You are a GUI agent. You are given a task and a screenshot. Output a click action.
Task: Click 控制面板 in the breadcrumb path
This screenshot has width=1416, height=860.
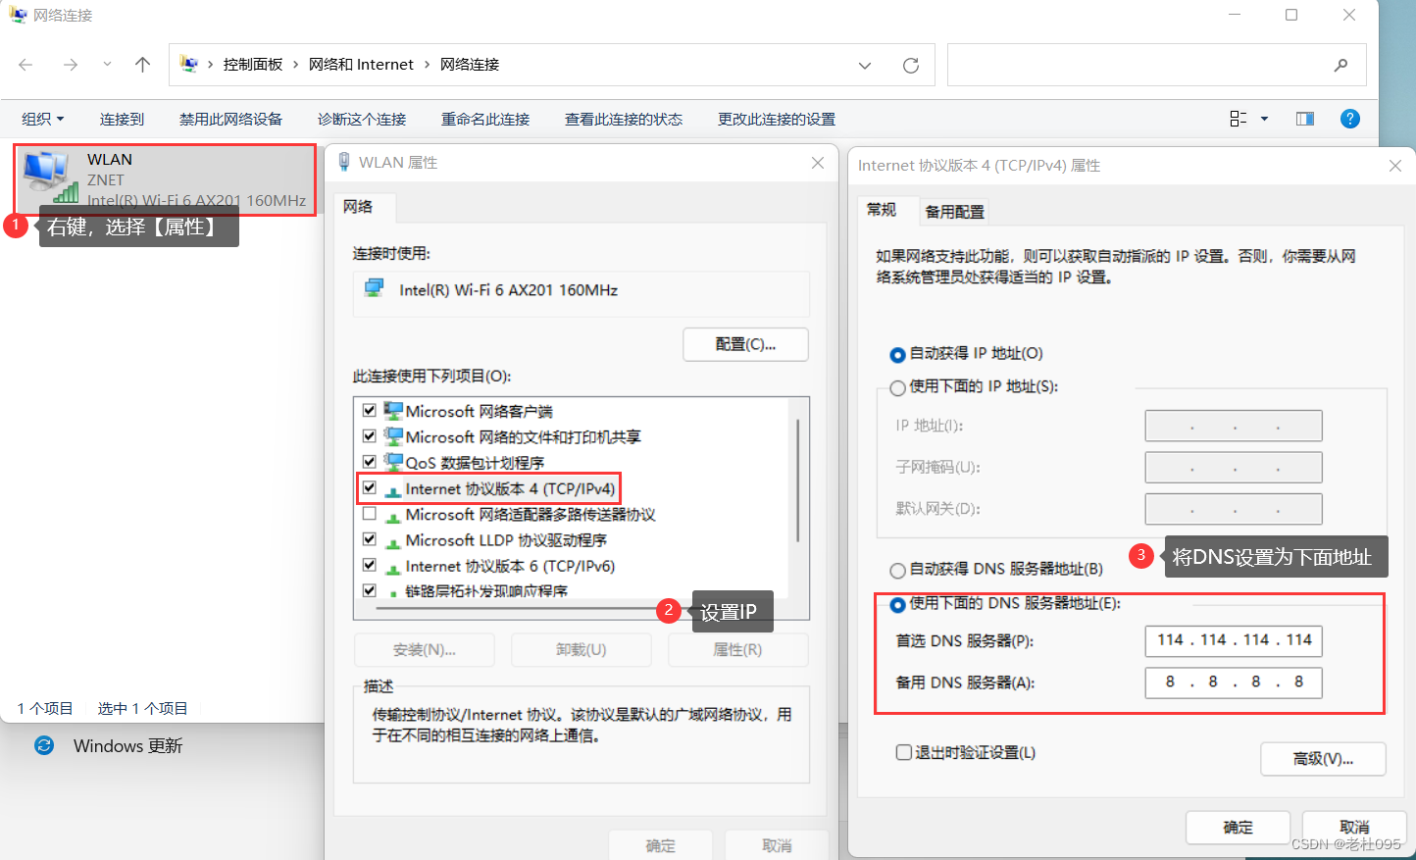coord(253,65)
